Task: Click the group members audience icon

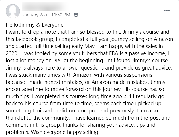Action: pyautogui.click(x=76, y=15)
